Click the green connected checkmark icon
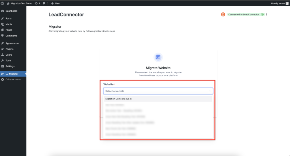The image size is (290, 156). click(x=262, y=14)
